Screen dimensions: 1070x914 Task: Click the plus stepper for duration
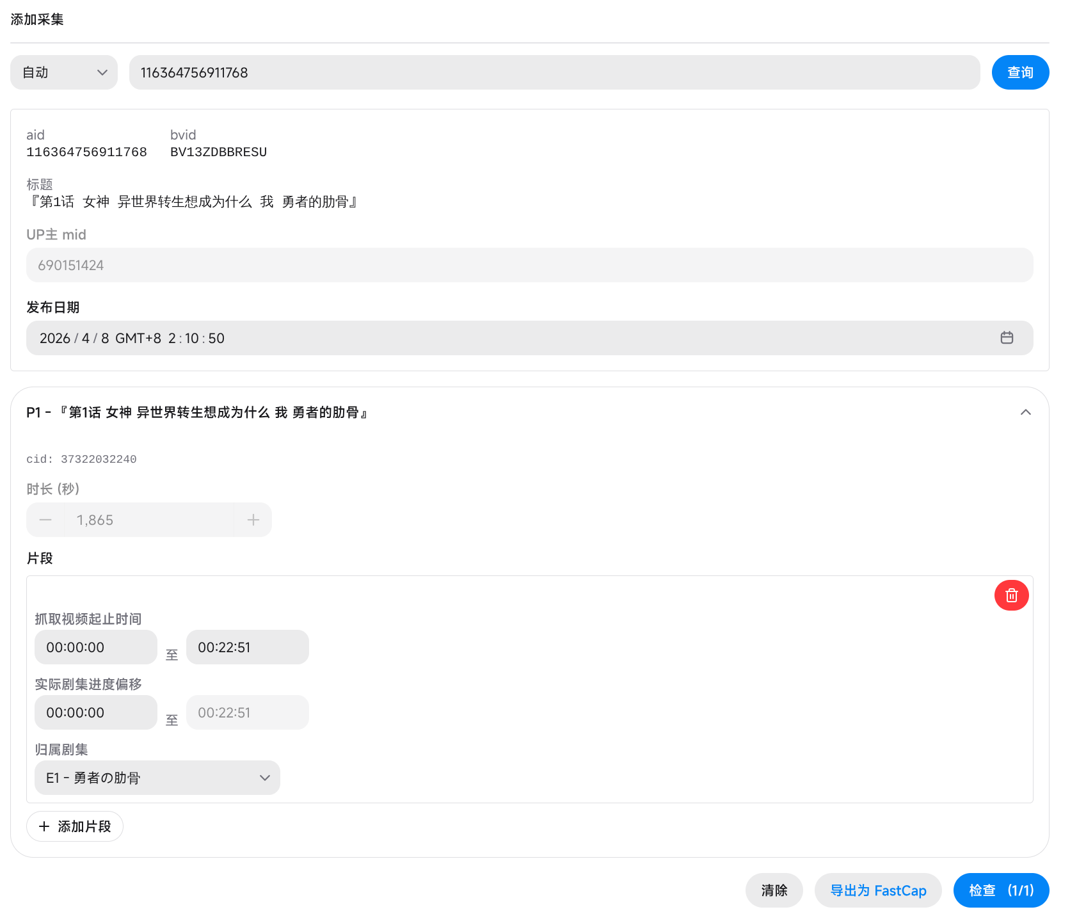pos(253,520)
